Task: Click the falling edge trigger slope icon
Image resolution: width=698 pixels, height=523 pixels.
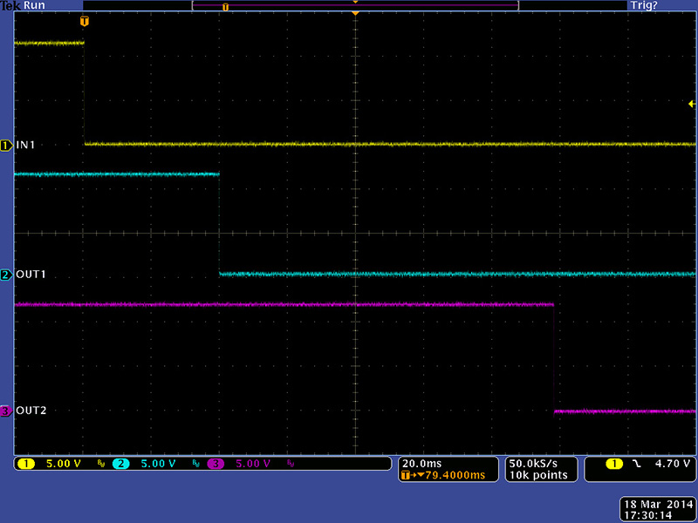Action: point(637,464)
